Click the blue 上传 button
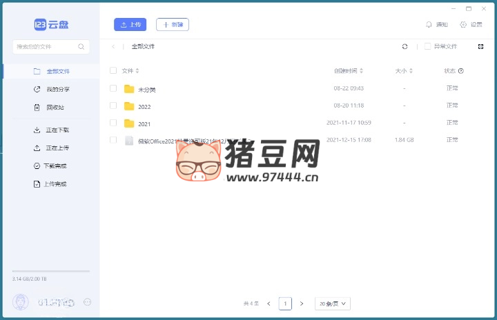The image size is (497, 320). coord(130,25)
